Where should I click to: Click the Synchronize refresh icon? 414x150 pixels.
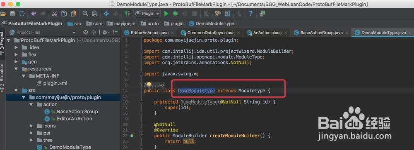coord(22,14)
